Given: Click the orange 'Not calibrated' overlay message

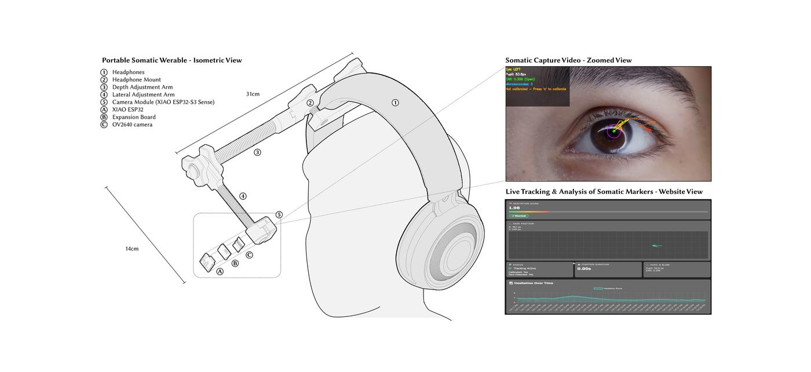Looking at the screenshot, I should [x=536, y=89].
